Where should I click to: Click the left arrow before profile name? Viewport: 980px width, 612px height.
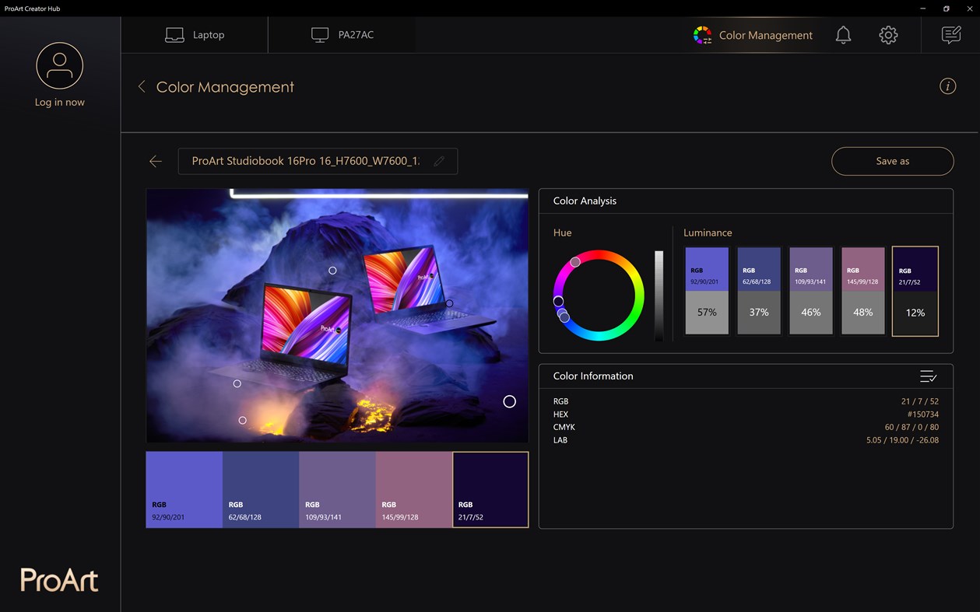point(156,161)
